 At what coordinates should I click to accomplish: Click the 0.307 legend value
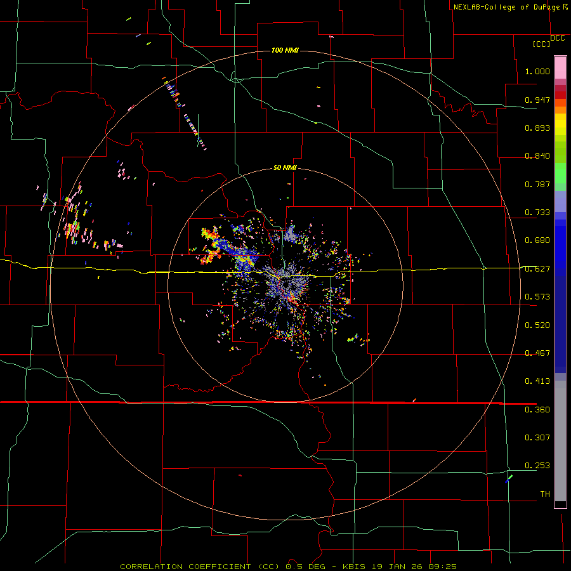537,438
